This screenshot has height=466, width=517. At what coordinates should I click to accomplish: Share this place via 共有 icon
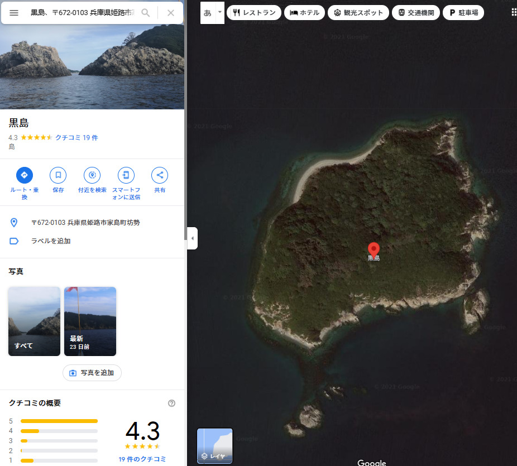click(x=160, y=175)
